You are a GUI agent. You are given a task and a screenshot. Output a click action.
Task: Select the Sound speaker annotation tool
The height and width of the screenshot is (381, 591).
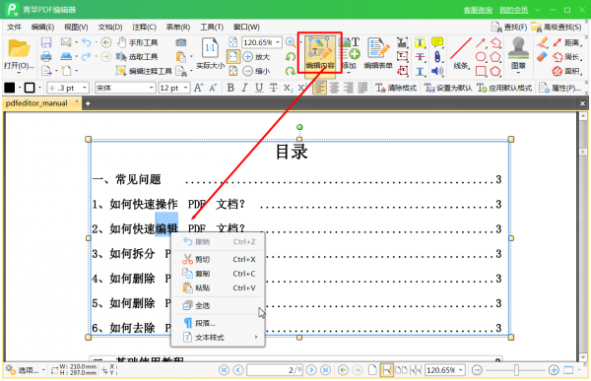pos(437,71)
